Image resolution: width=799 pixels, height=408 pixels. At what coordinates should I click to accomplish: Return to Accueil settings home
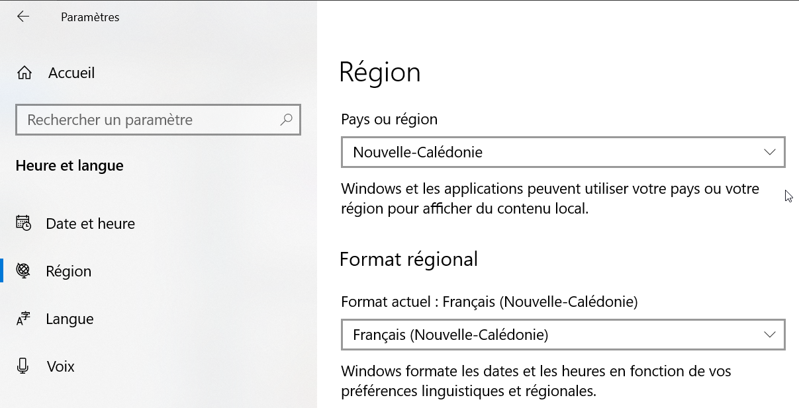pos(71,73)
